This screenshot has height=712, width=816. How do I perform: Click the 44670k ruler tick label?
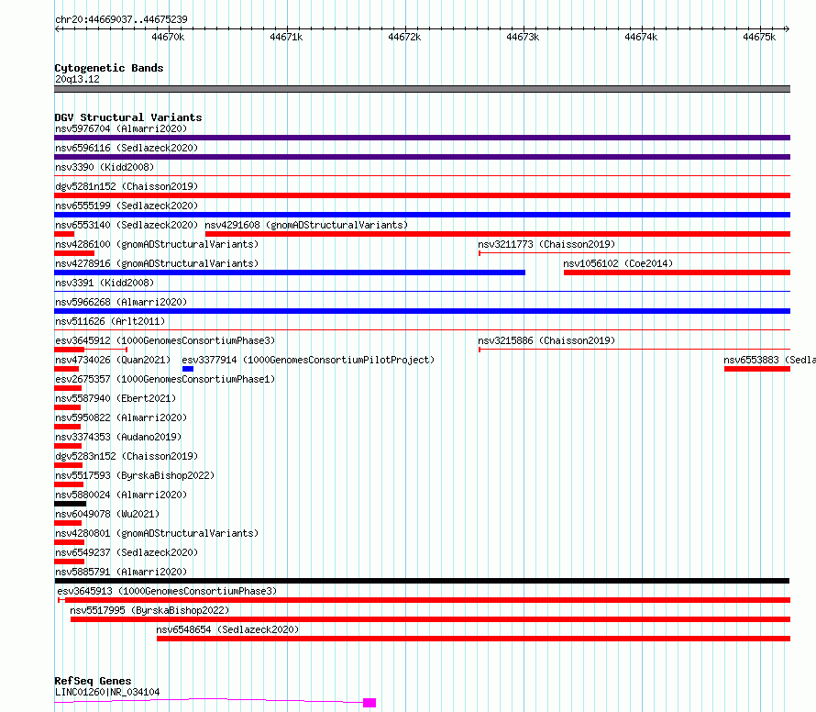click(168, 37)
